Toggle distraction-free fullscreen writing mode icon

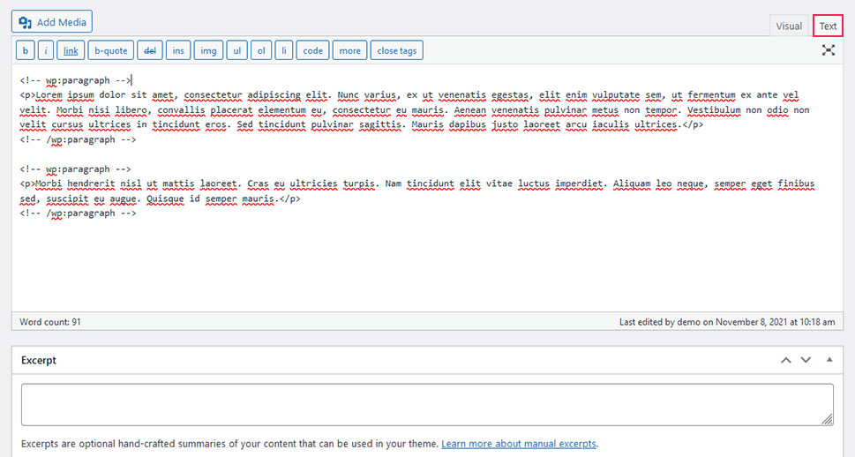(x=829, y=50)
